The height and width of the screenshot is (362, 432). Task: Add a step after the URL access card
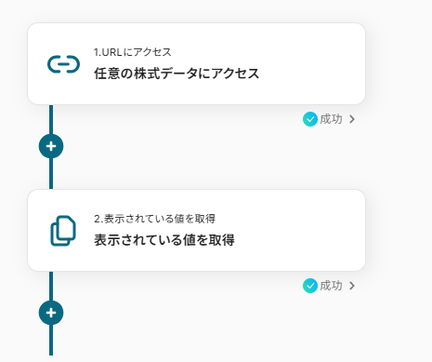(x=51, y=146)
